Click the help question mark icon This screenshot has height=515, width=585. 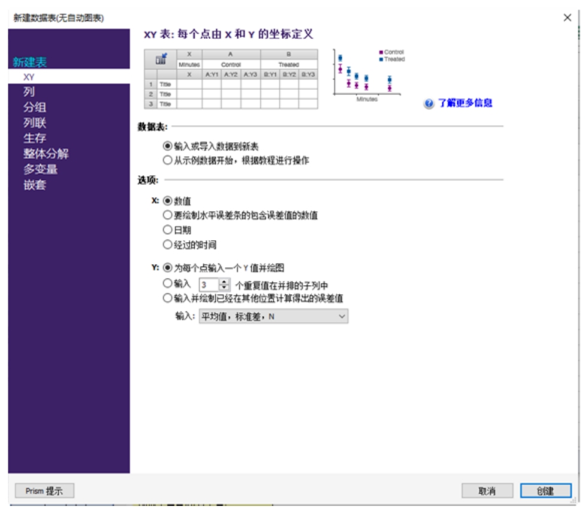coord(429,103)
